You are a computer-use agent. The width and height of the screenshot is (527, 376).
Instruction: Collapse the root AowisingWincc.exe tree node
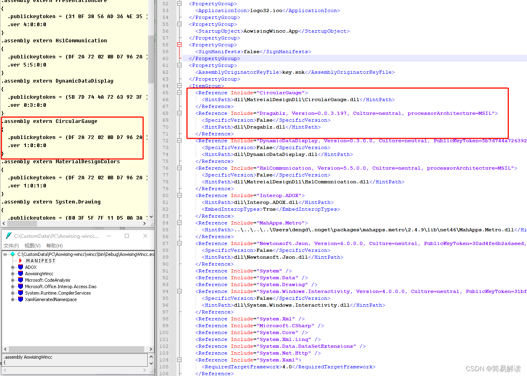pos(5,254)
